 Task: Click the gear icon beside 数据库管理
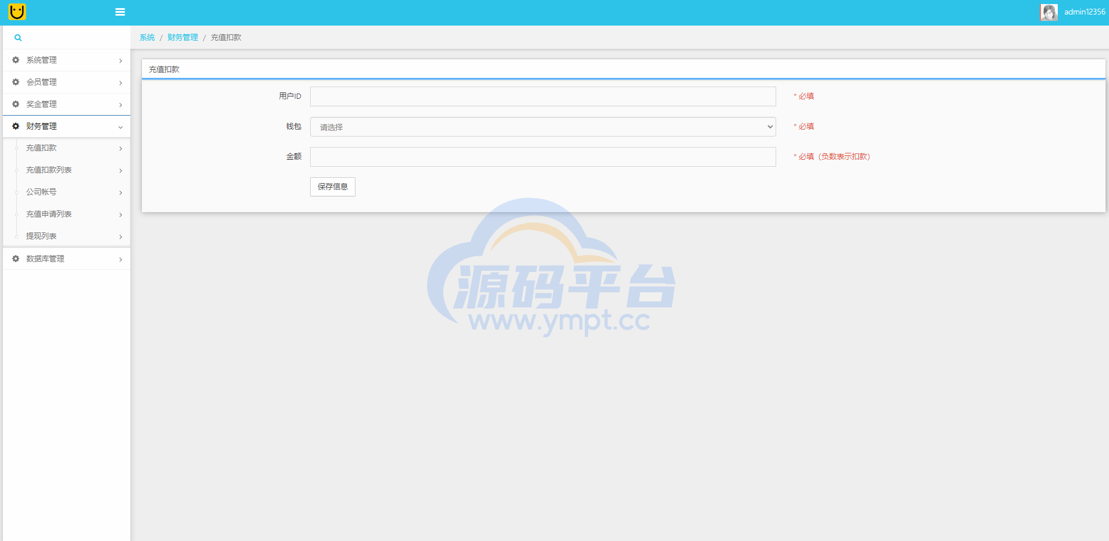click(x=16, y=259)
